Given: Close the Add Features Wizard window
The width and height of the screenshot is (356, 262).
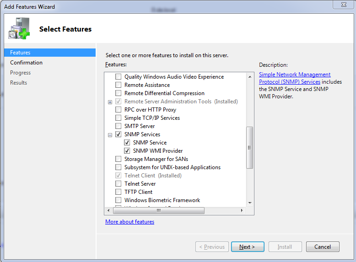Looking at the screenshot, I should pyautogui.click(x=343, y=4).
